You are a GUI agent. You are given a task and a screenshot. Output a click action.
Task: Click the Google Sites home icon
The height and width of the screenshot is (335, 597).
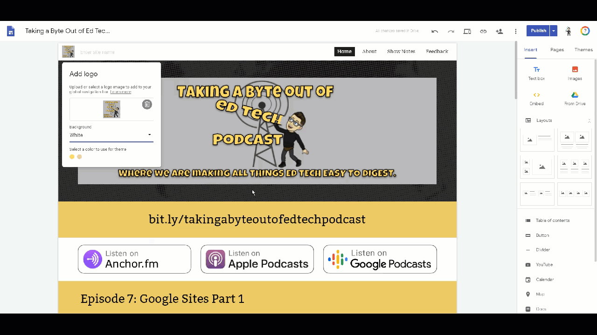coord(11,31)
